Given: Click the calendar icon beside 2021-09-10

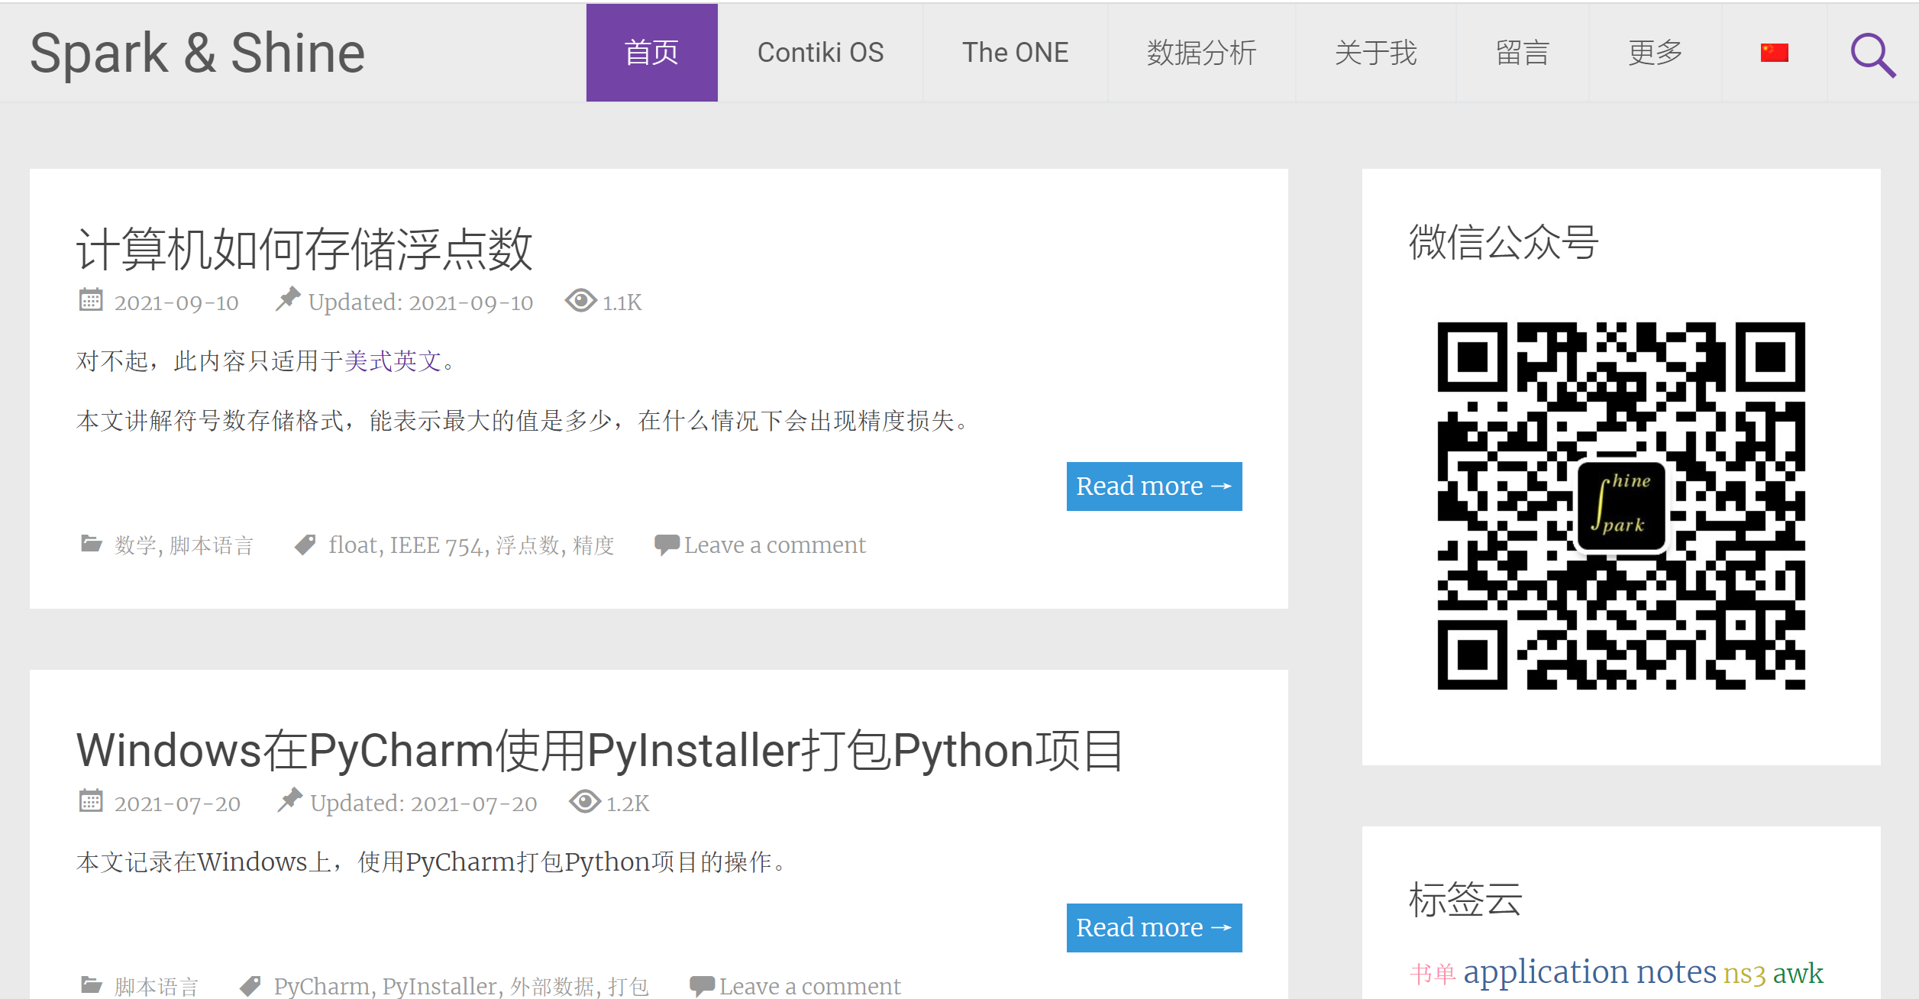Looking at the screenshot, I should [91, 300].
